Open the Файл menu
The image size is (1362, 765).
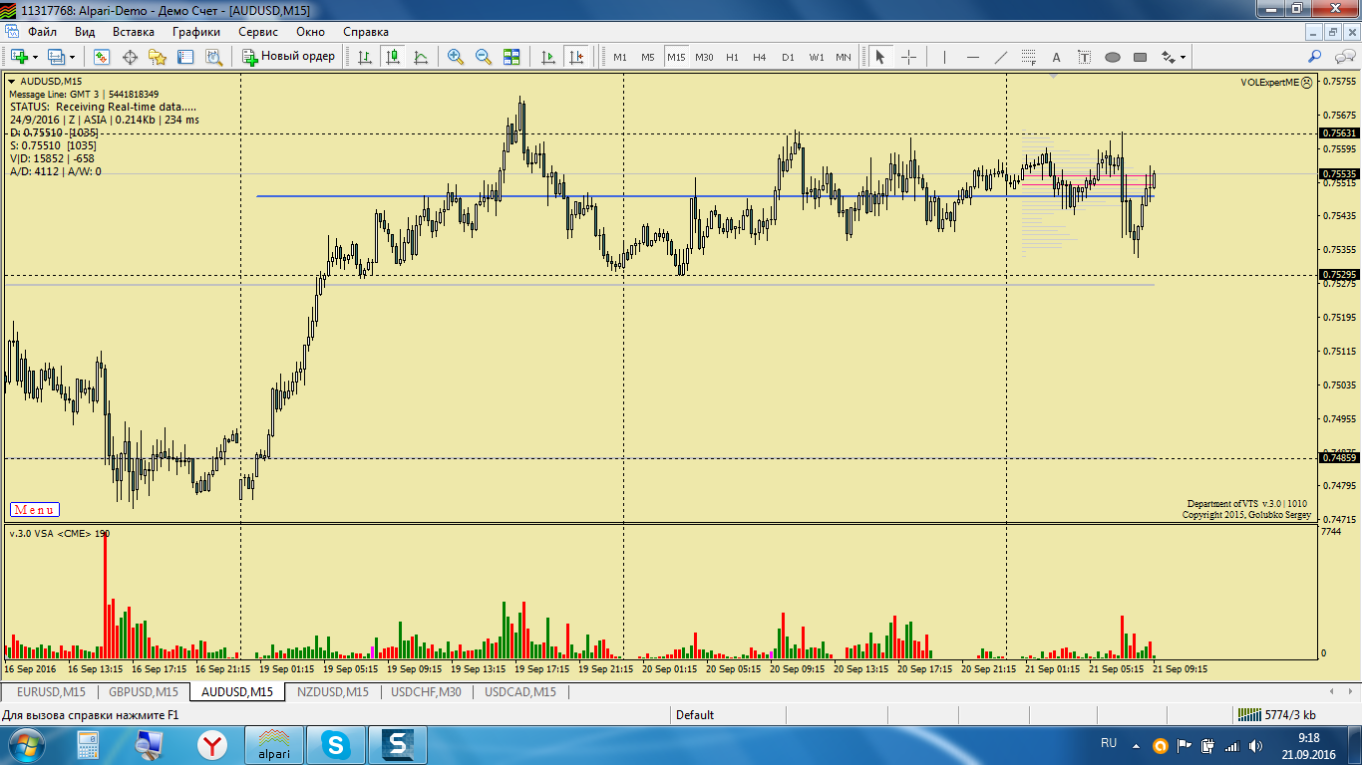click(x=42, y=32)
